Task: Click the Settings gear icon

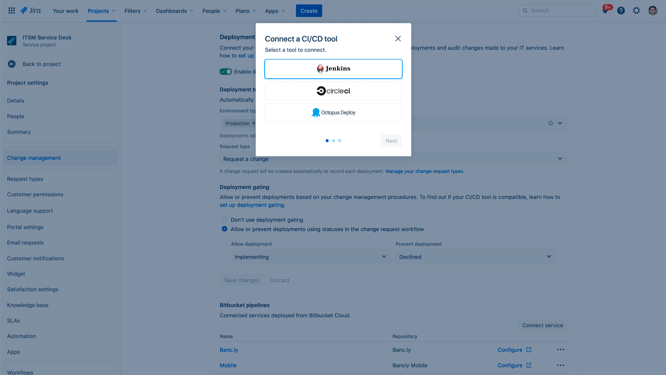Action: click(x=636, y=10)
